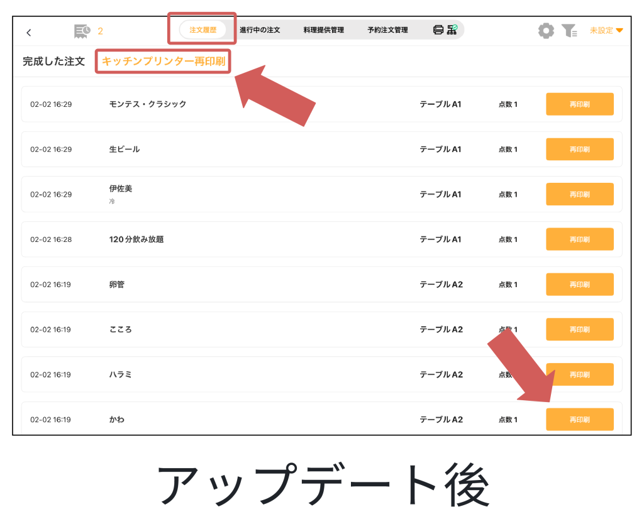
Task: Open the pending receipts clock icon
Action: click(x=82, y=31)
